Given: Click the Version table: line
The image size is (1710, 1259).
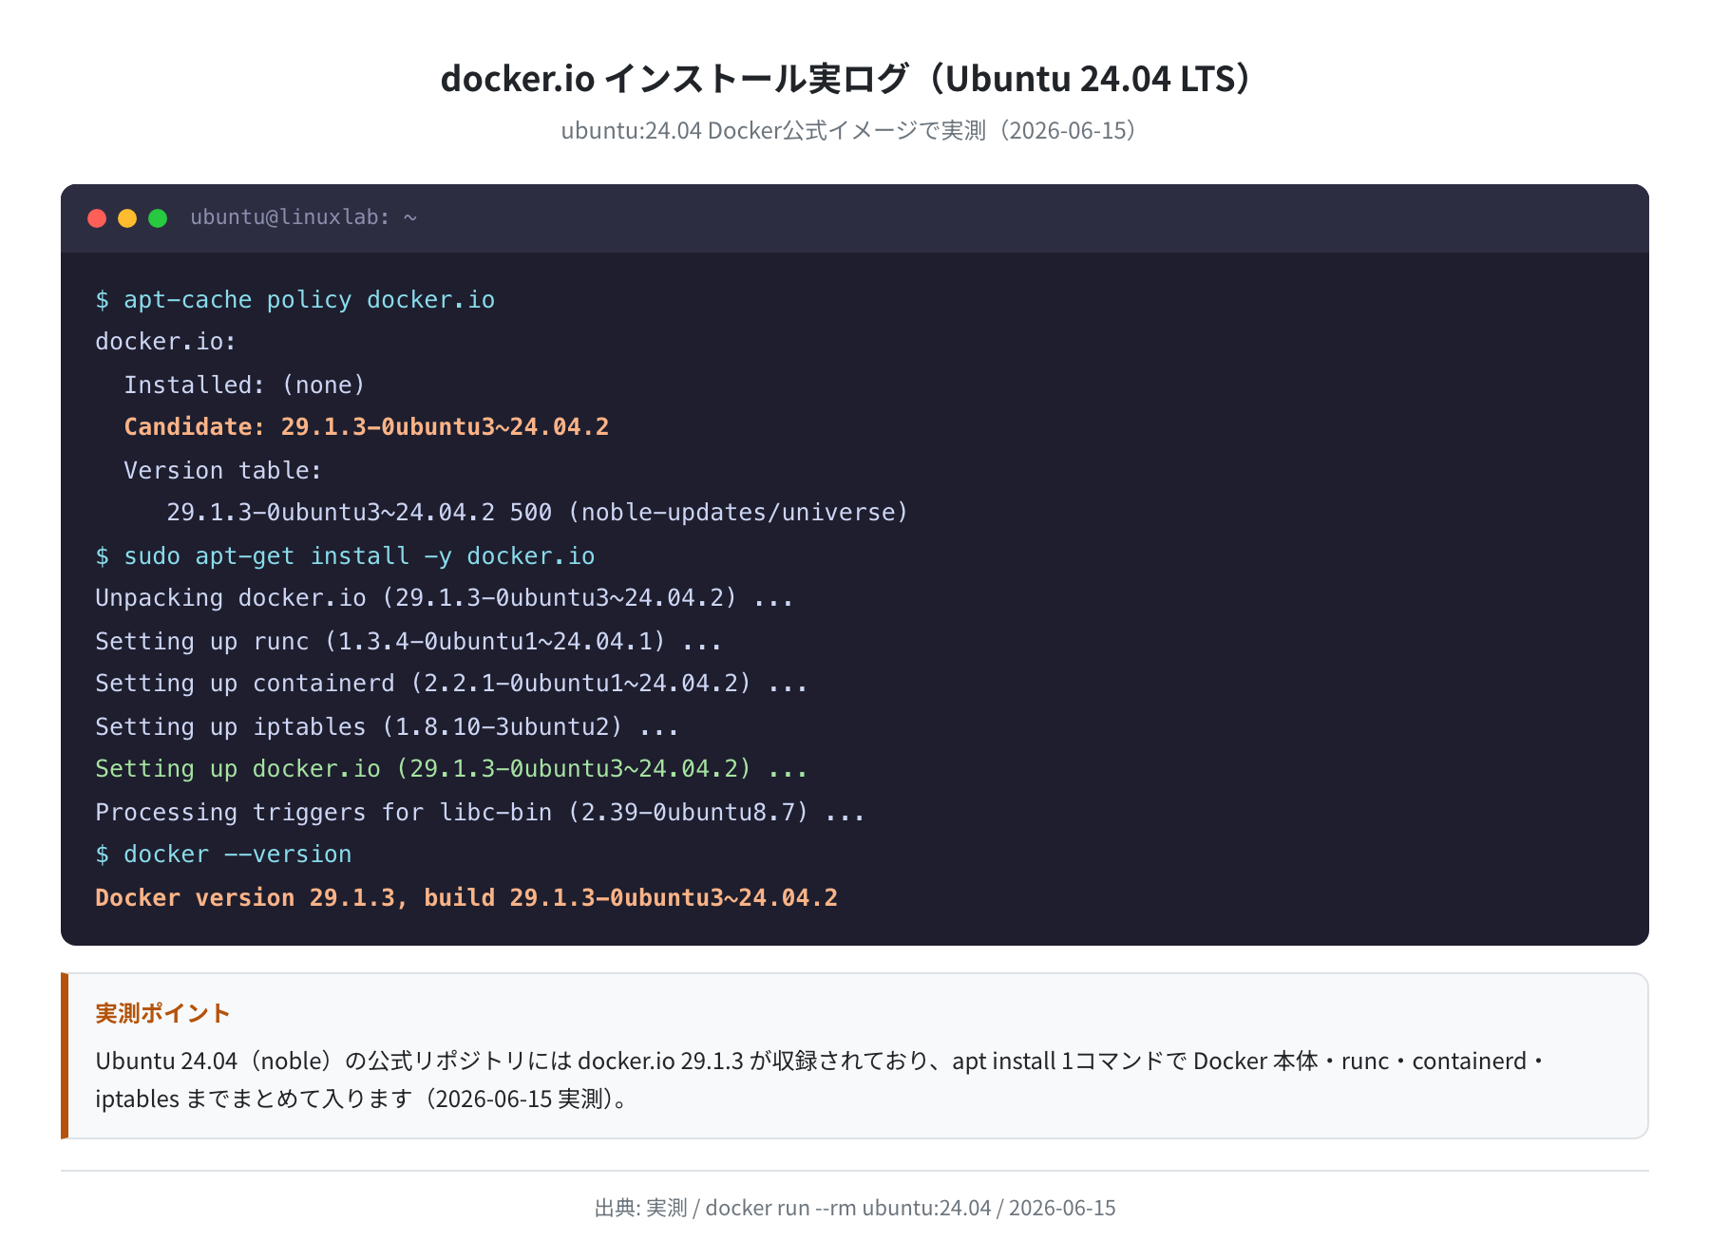Looking at the screenshot, I should [x=223, y=470].
